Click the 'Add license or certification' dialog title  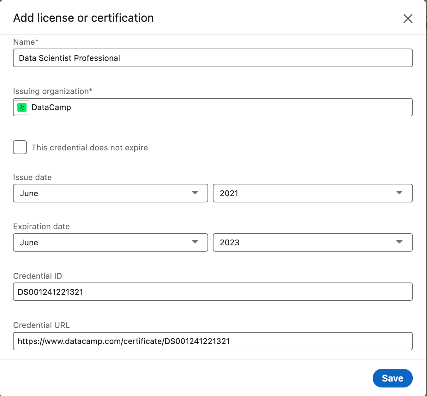(83, 18)
